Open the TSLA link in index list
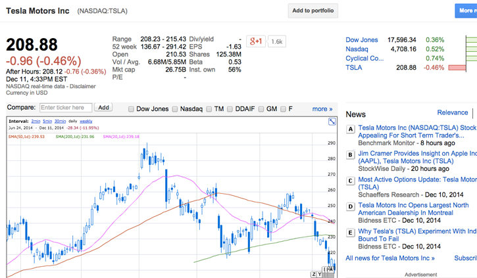The image size is (477, 278). point(354,68)
